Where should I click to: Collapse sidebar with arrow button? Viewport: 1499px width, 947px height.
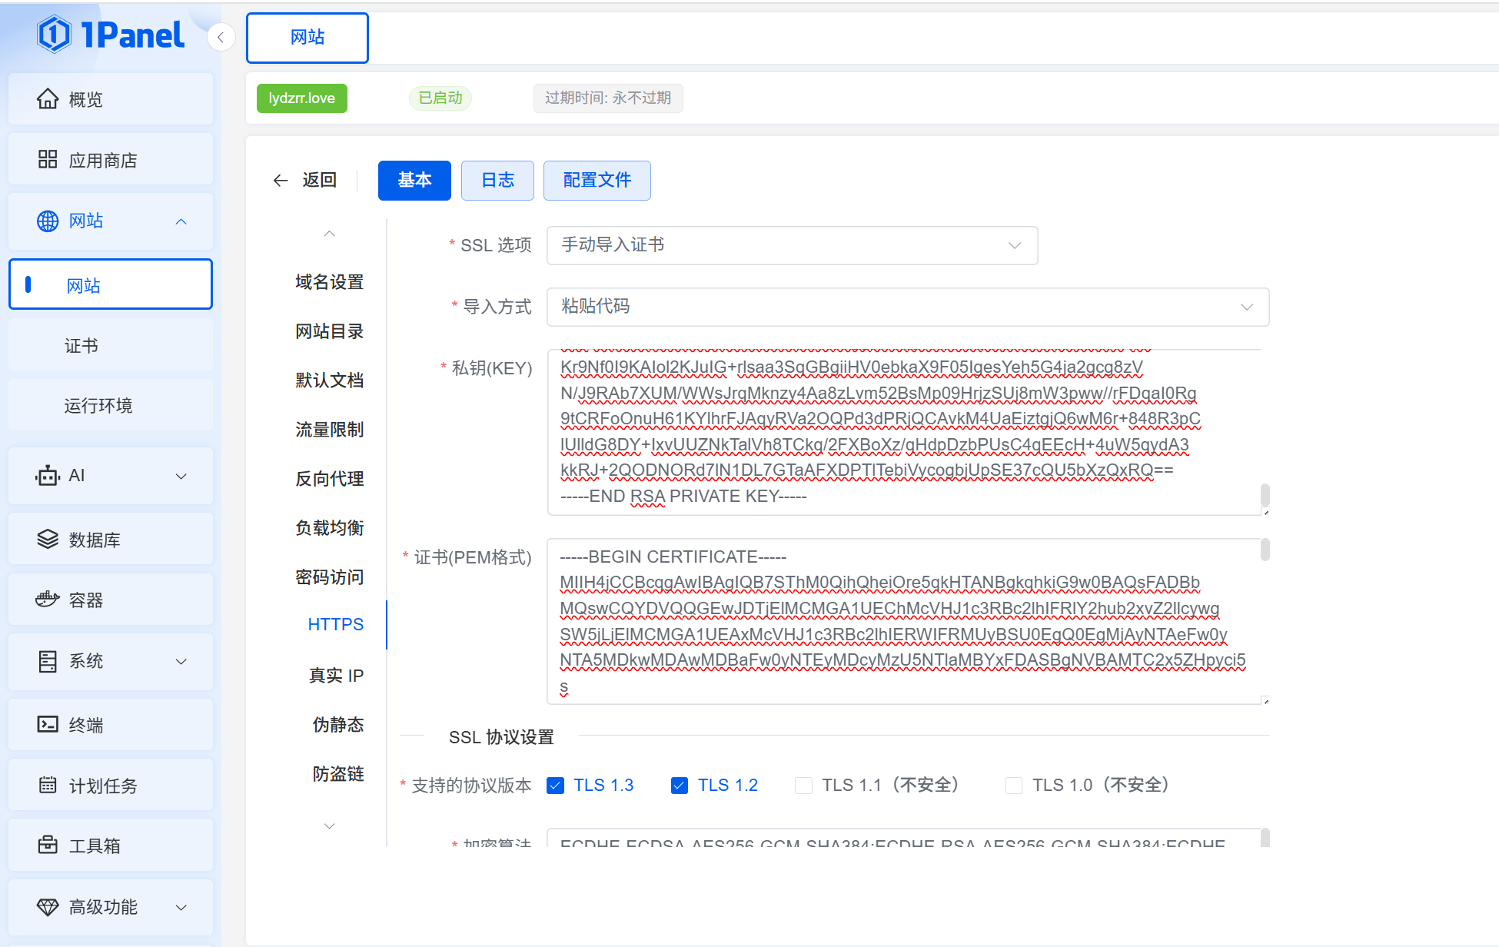(221, 37)
